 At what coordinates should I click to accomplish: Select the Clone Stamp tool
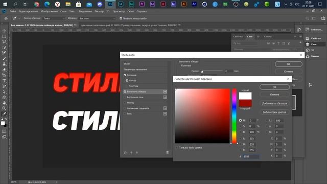(4, 64)
